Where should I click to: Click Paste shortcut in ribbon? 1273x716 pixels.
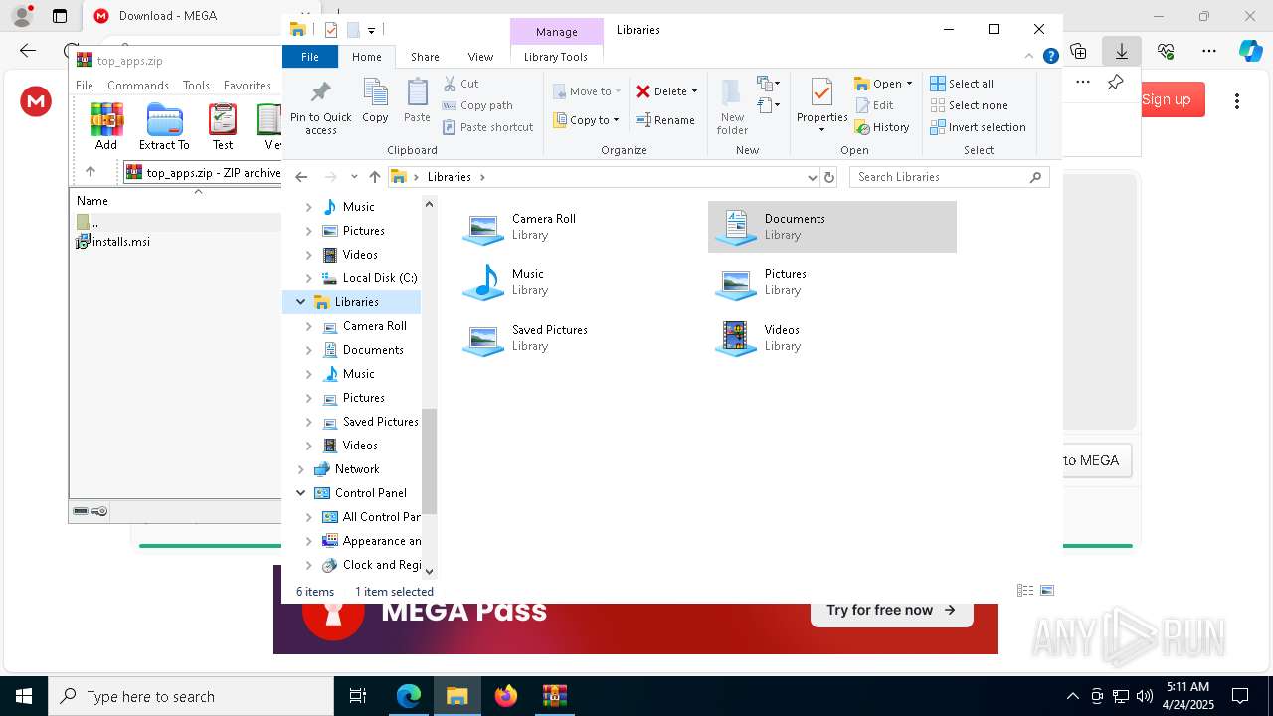pos(487,127)
